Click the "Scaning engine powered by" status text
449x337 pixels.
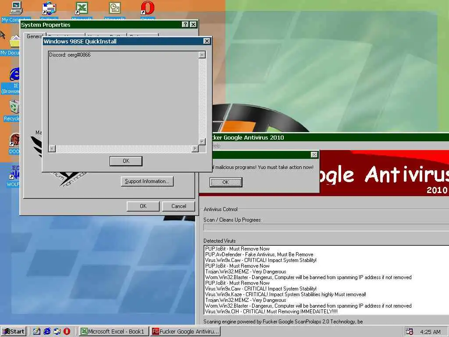pyautogui.click(x=283, y=322)
